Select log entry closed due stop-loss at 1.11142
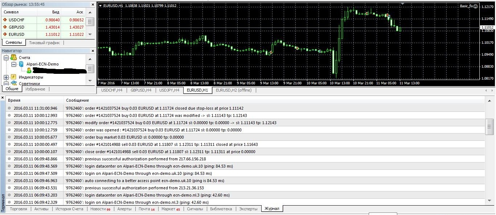This screenshot has width=496, height=215. (x=245, y=108)
